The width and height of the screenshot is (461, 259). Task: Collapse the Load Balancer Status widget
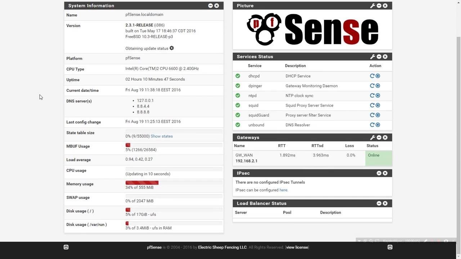pos(379,203)
